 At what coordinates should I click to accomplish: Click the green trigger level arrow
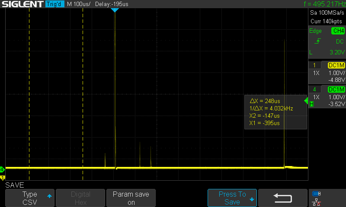tap(306, 101)
